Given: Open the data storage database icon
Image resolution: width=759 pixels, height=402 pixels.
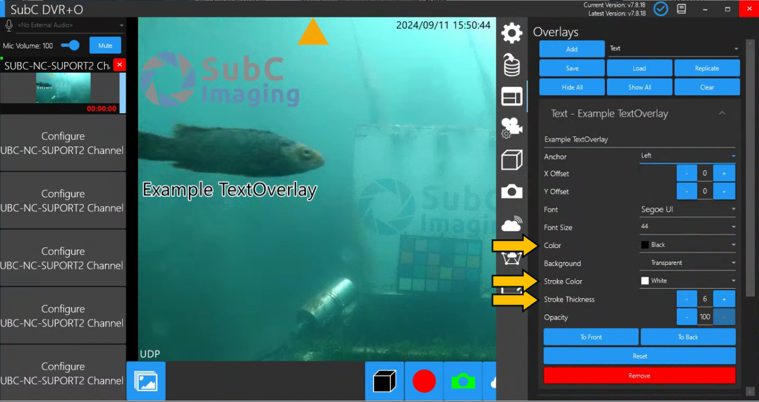Looking at the screenshot, I should click(x=512, y=65).
